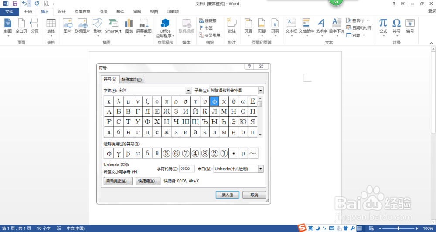
Task: Open the File (文件) tab
Action: [x=9, y=12]
